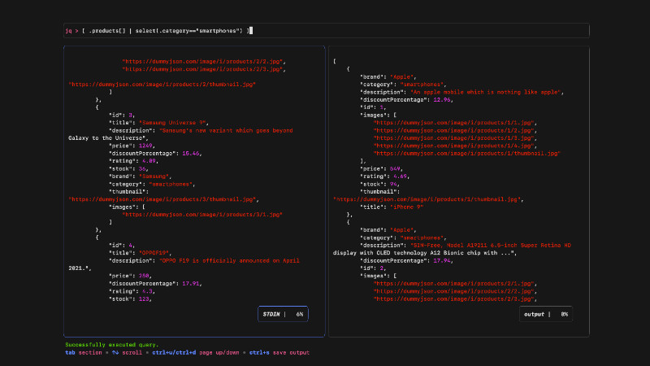Click the 'ctrl+u/ctrl+d page up/down' hint
This screenshot has height=366, width=650.
(196, 353)
